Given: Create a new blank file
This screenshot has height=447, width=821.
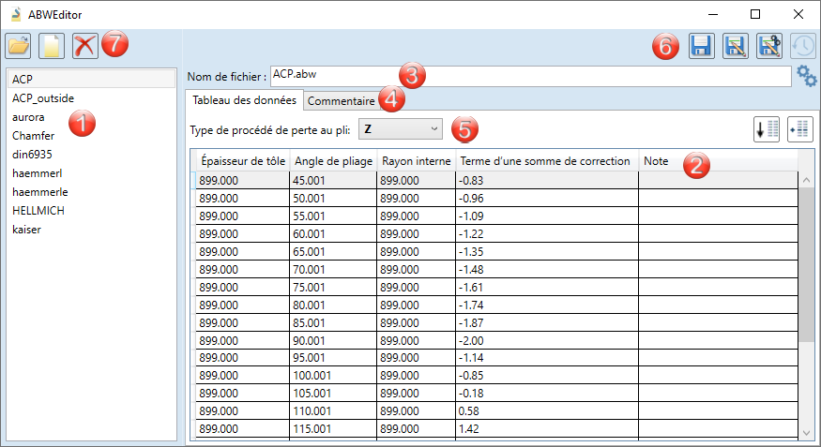Looking at the screenshot, I should coord(52,46).
